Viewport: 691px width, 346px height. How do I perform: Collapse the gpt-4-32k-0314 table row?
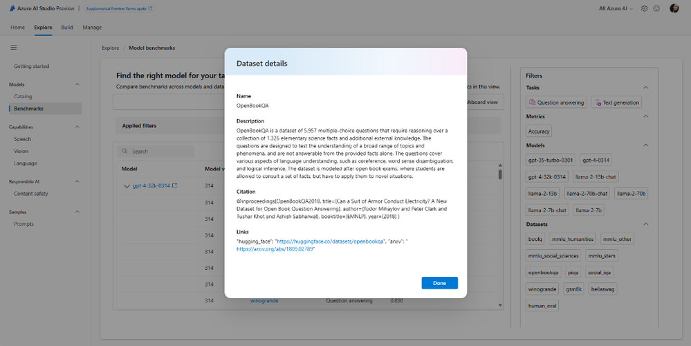(127, 186)
